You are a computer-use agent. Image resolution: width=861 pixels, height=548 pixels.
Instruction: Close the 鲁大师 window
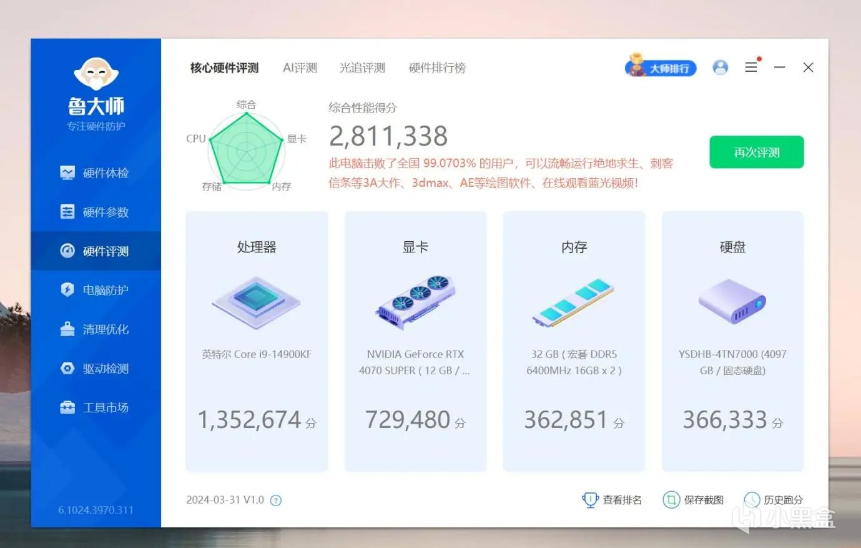[x=808, y=67]
